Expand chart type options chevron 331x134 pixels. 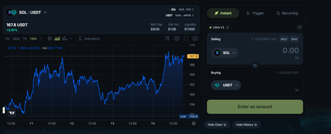tap(71, 39)
